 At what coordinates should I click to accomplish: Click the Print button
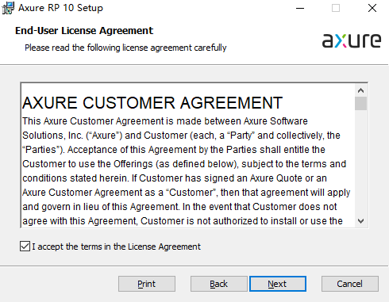click(147, 284)
